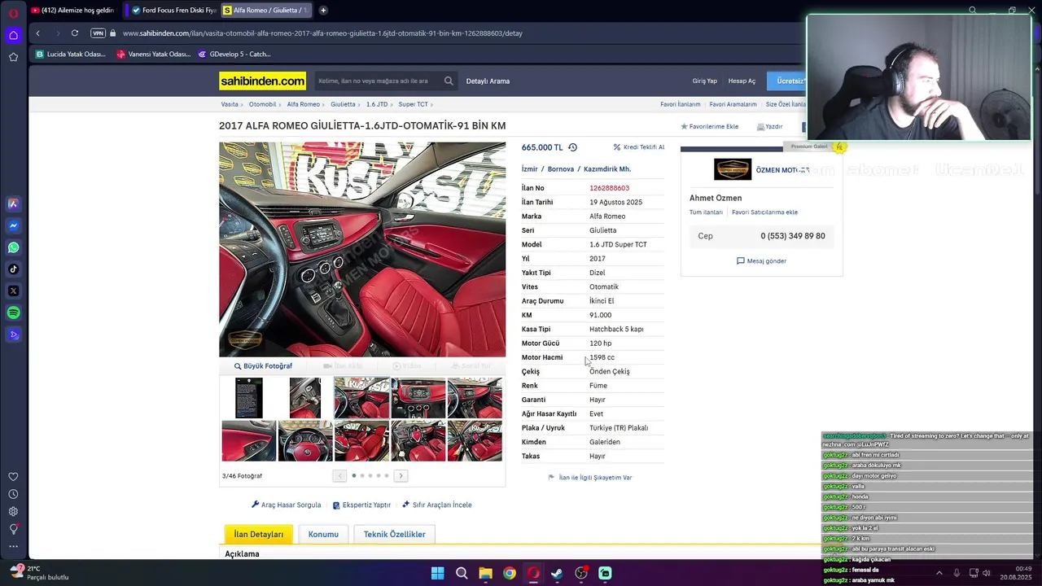Go to Giulietta breadcrumb
This screenshot has width=1042, height=586.
343,104
